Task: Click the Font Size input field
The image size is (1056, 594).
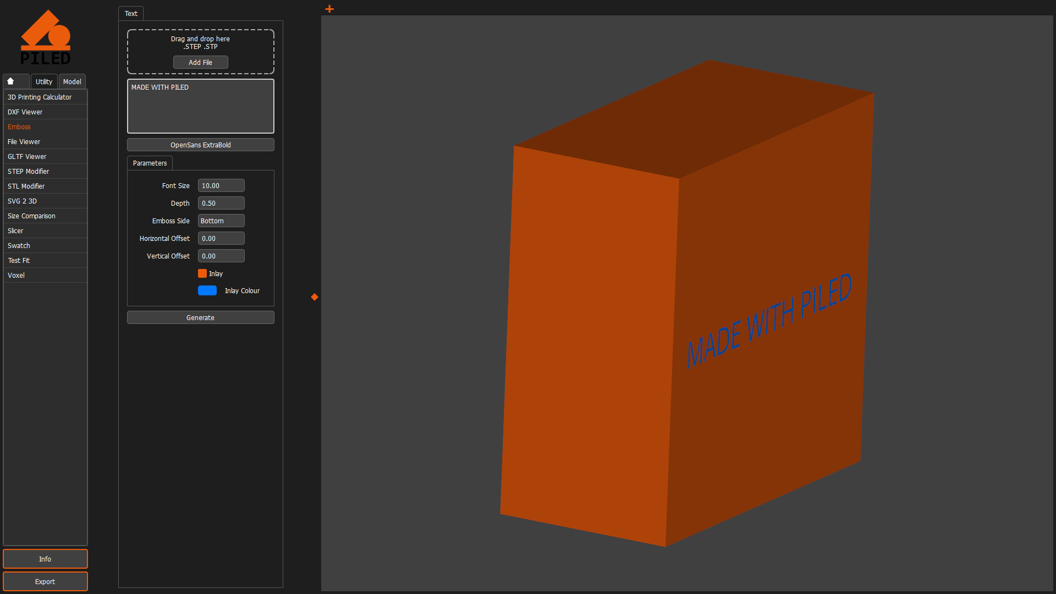Action: [221, 185]
